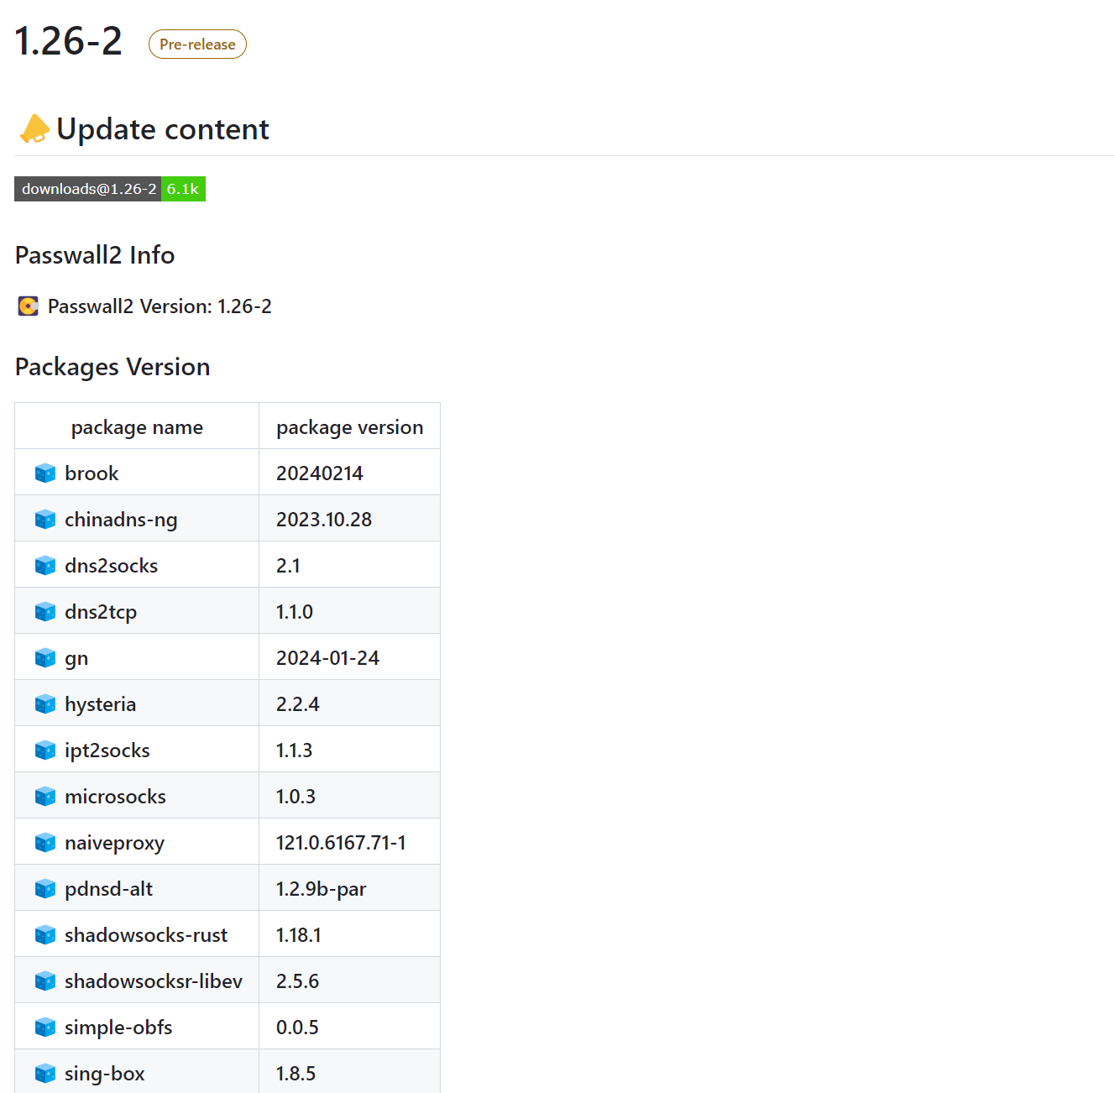Click the Update content heading
The height and width of the screenshot is (1093, 1114).
[x=163, y=129]
